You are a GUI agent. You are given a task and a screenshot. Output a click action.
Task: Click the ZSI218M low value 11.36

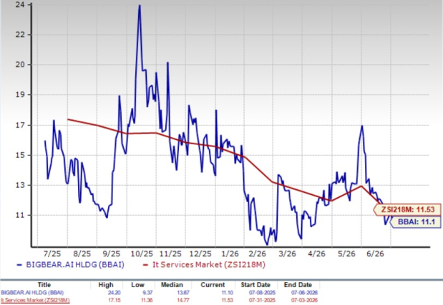[x=147, y=300]
